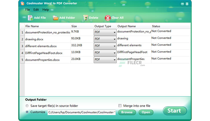Click the Size column header
The height and width of the screenshot is (121, 210).
coord(82,26)
